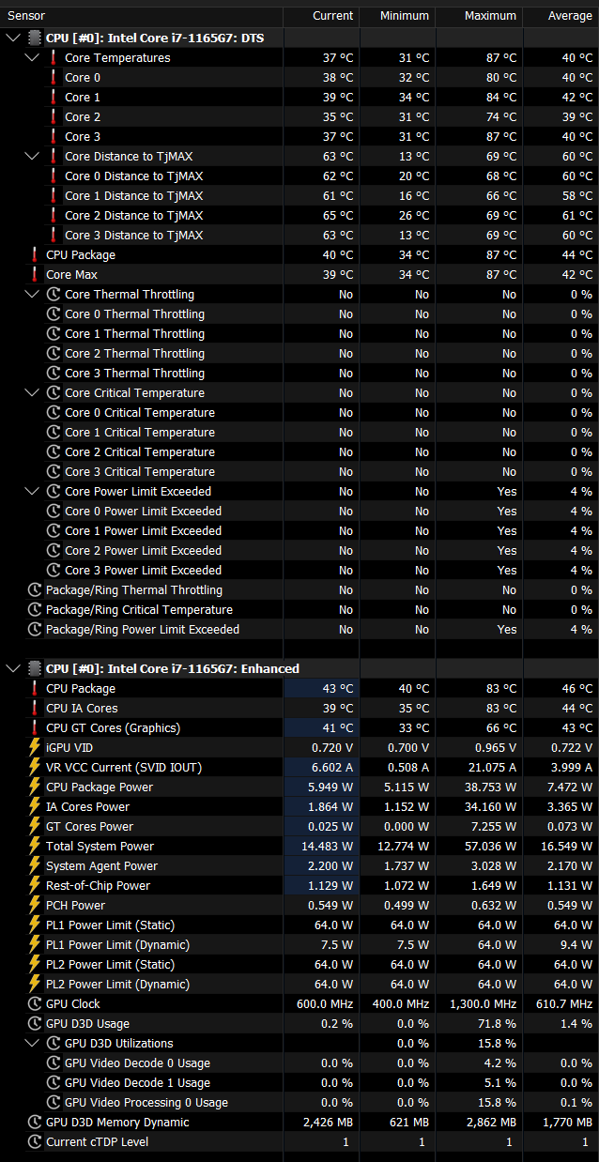This screenshot has height=1162, width=599.
Task: Click the 610.7 MHz average GPU clock
Action: point(565,1003)
